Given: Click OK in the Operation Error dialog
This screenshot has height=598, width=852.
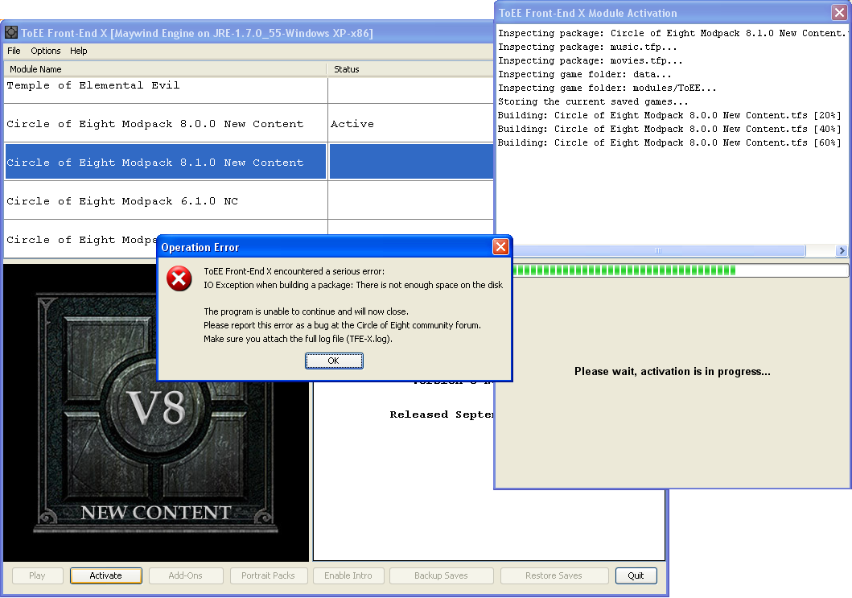Looking at the screenshot, I should [x=334, y=361].
